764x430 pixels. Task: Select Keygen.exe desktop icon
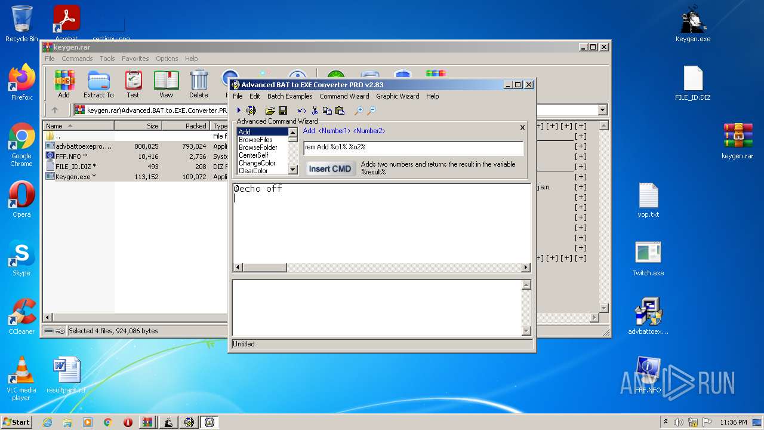click(x=693, y=24)
